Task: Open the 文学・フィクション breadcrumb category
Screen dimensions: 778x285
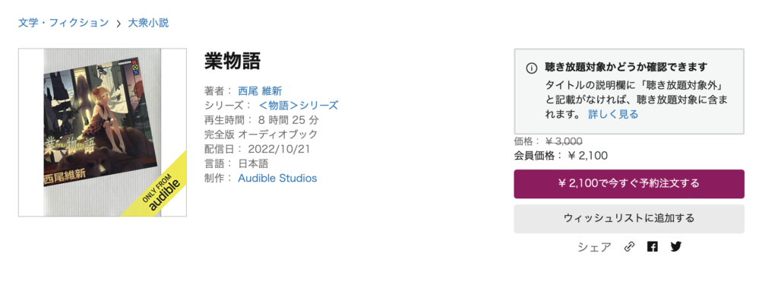Action: (64, 23)
